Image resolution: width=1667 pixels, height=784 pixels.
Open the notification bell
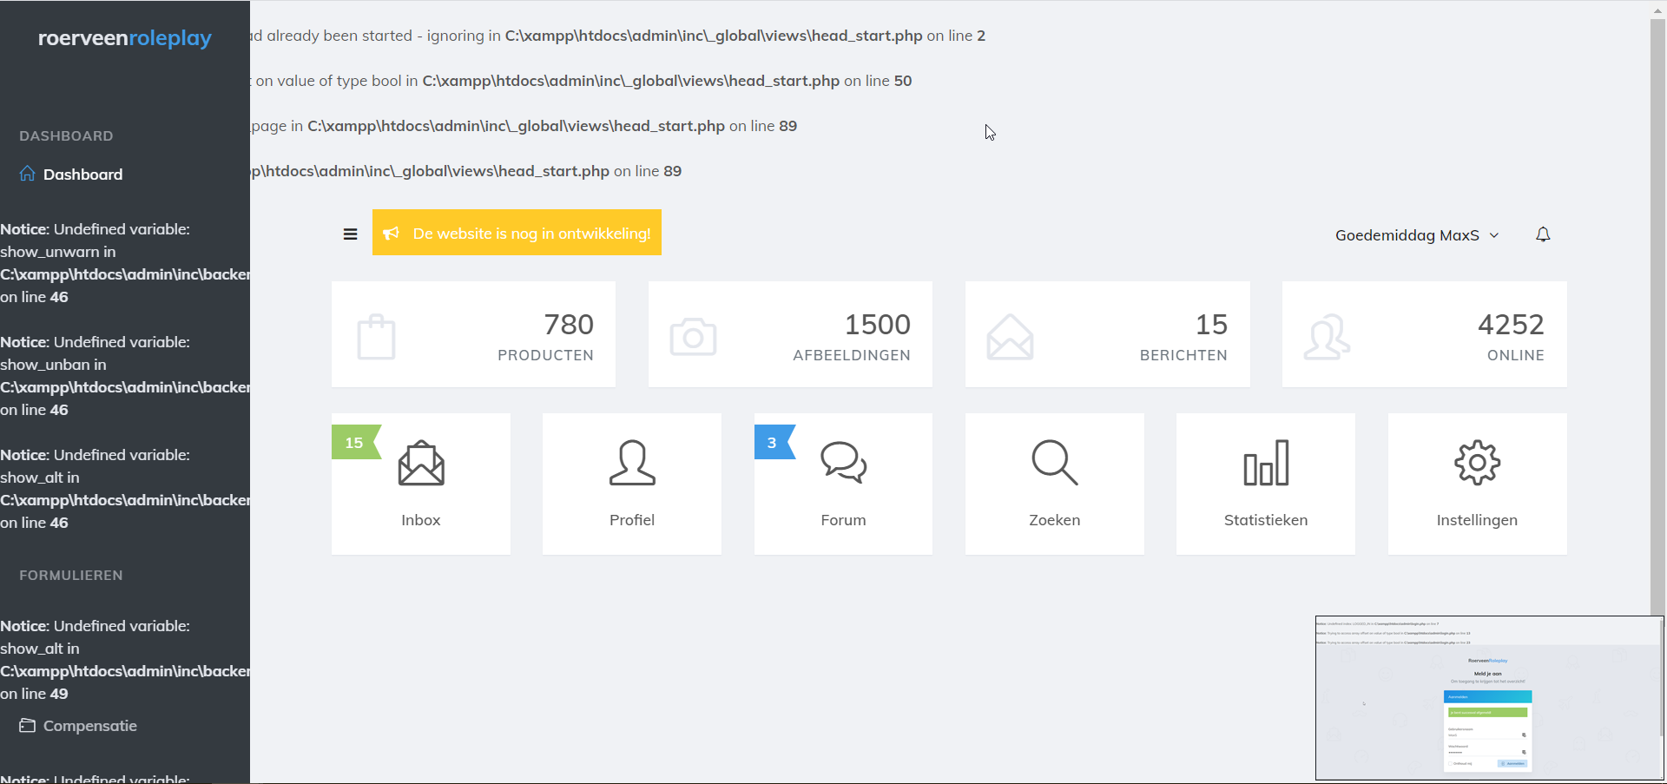click(x=1542, y=234)
